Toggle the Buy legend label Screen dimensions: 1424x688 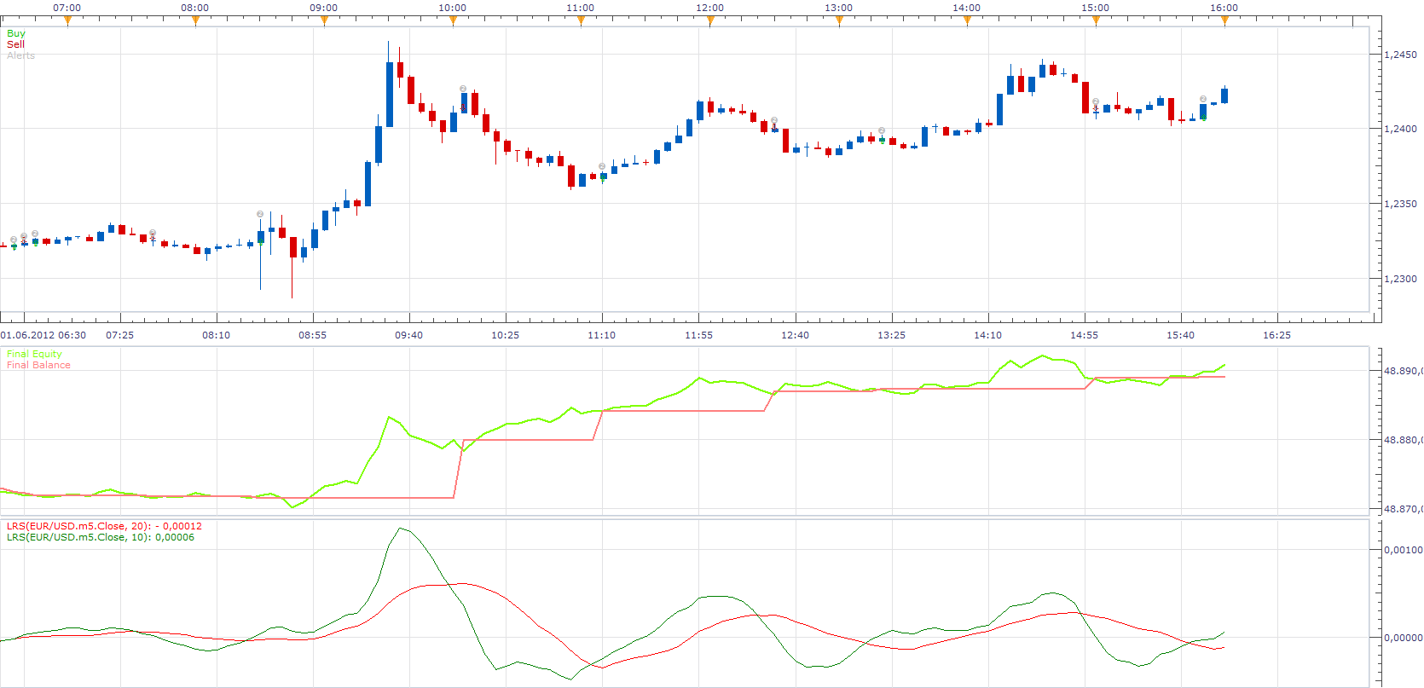click(x=16, y=33)
